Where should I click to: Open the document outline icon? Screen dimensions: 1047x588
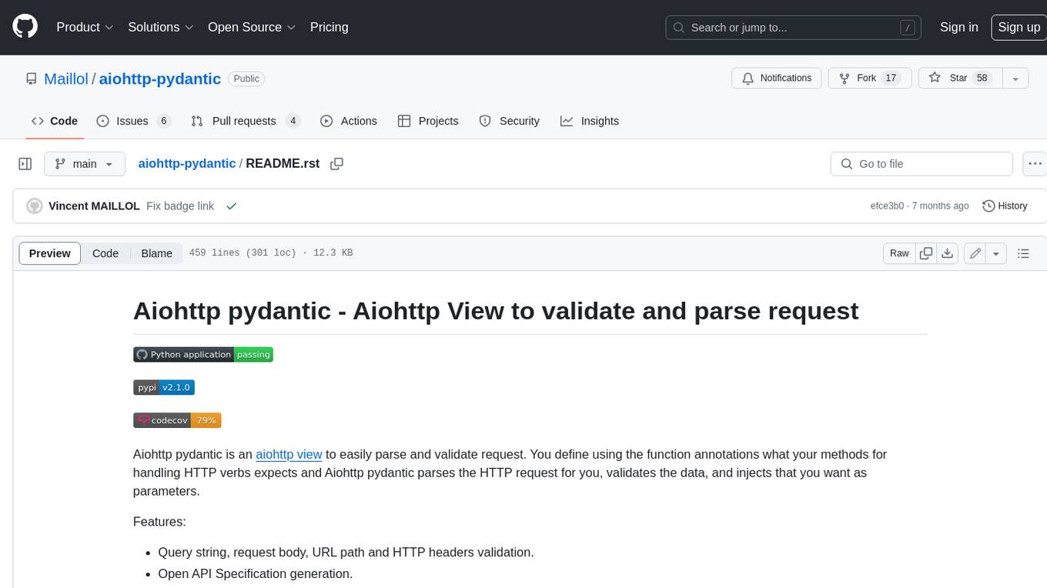click(x=1023, y=253)
